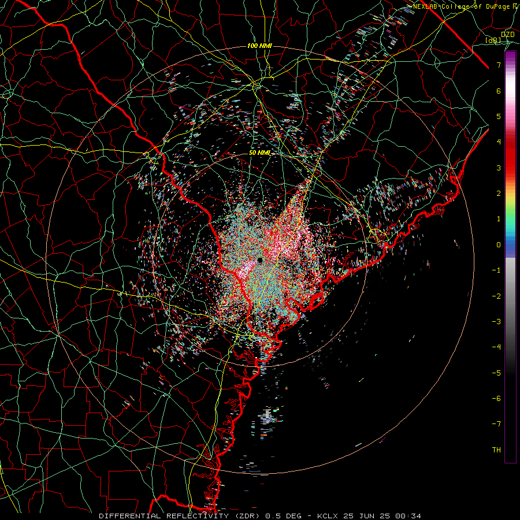Click the 7 value on color scale

[x=499, y=65]
